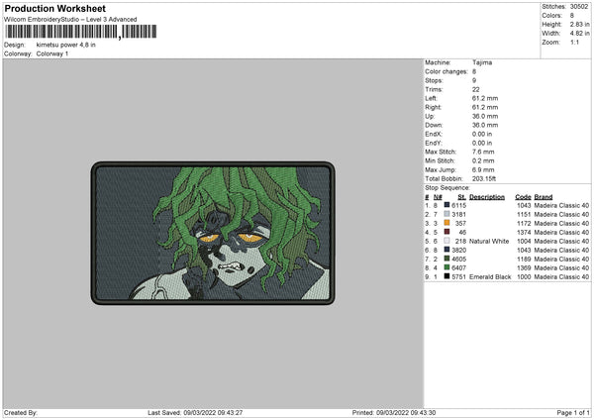Click the stitch count '6115'
This screenshot has height=420, width=594.
(458, 205)
